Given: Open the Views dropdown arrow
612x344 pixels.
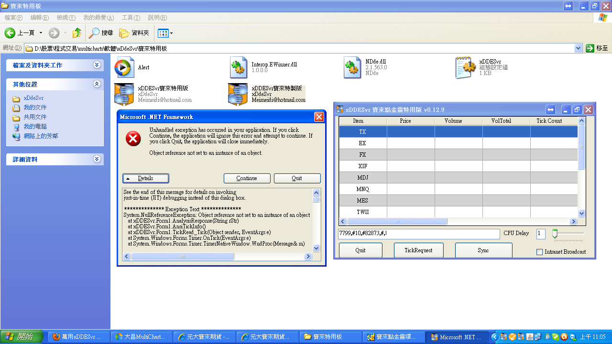Looking at the screenshot, I should (172, 33).
